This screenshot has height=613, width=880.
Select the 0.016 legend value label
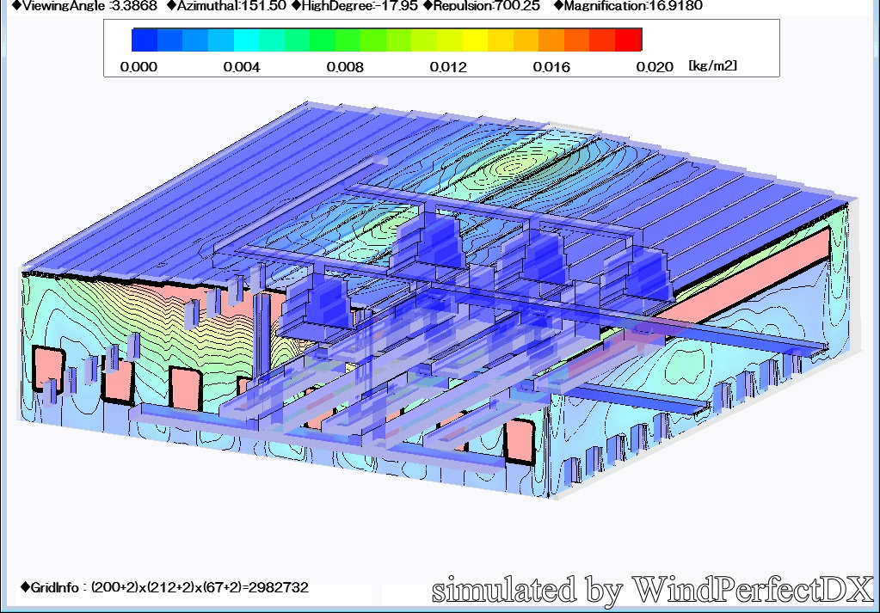point(551,67)
